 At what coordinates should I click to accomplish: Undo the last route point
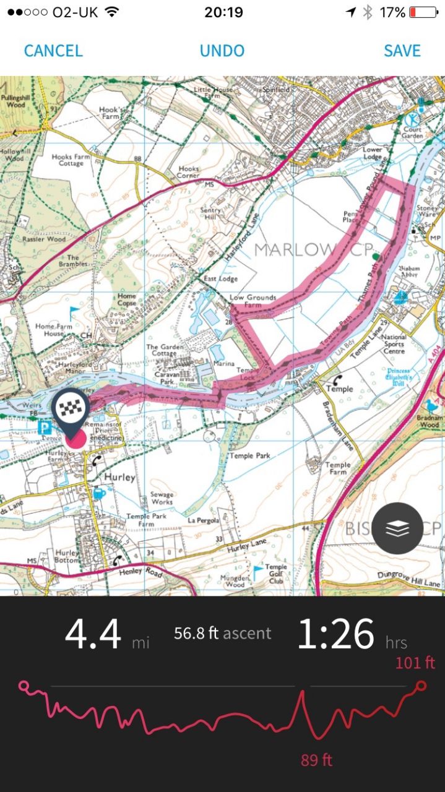pos(222,51)
